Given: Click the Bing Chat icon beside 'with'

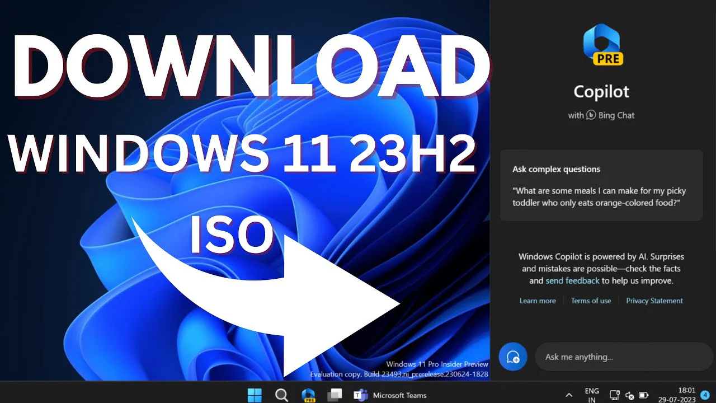Looking at the screenshot, I should pyautogui.click(x=591, y=115).
